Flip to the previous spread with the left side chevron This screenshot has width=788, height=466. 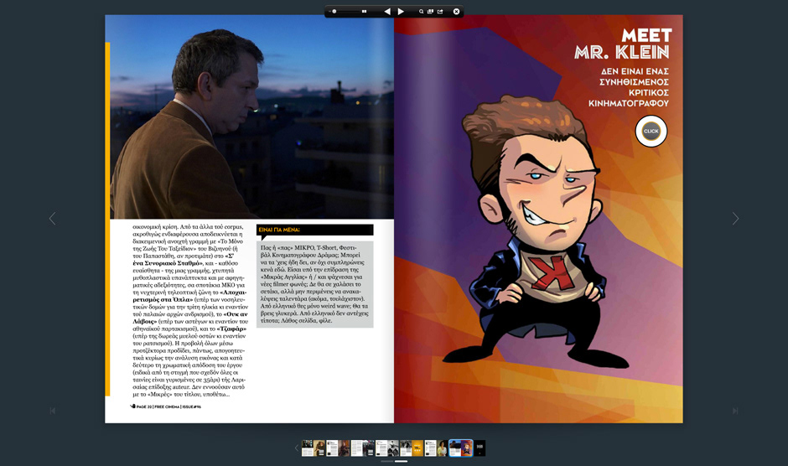coord(52,218)
